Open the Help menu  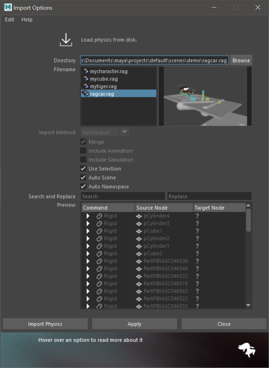pyautogui.click(x=27, y=19)
